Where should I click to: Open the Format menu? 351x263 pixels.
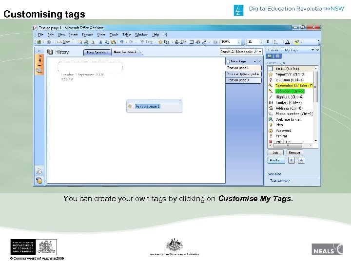pyautogui.click(x=87, y=35)
